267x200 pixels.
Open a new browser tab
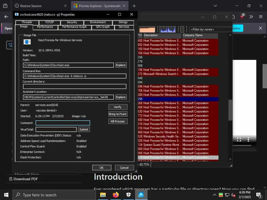[134, 6]
